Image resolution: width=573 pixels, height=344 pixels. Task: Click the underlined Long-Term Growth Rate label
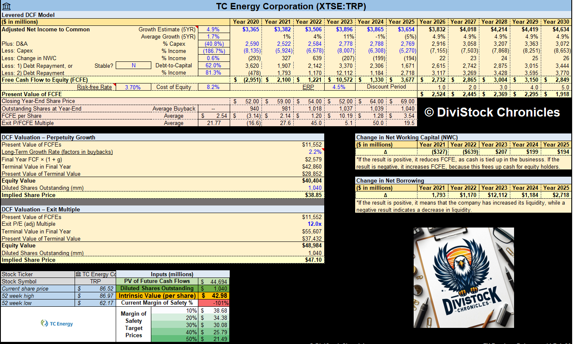point(58,152)
